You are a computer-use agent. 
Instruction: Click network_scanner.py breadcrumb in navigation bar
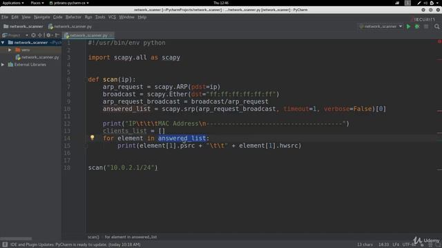(x=70, y=26)
